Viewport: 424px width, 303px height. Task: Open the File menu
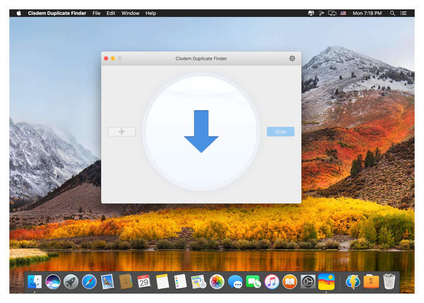click(96, 13)
